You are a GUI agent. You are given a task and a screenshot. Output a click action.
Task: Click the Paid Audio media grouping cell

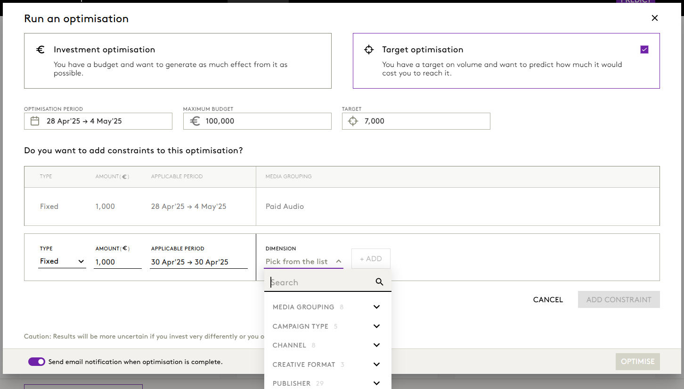tap(285, 207)
